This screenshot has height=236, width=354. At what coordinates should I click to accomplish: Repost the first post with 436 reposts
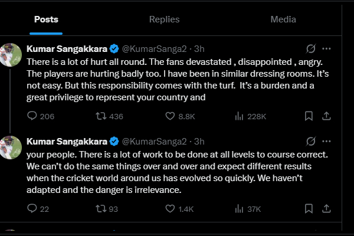coord(101,116)
